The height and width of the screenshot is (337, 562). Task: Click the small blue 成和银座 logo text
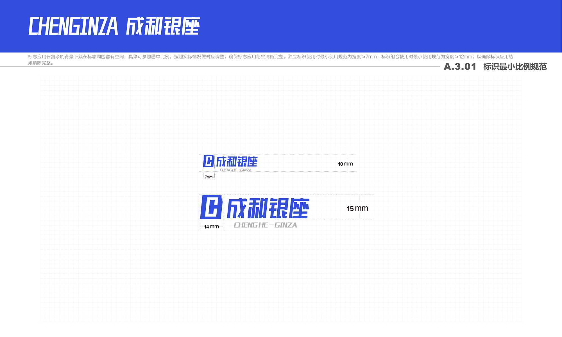[237, 162]
